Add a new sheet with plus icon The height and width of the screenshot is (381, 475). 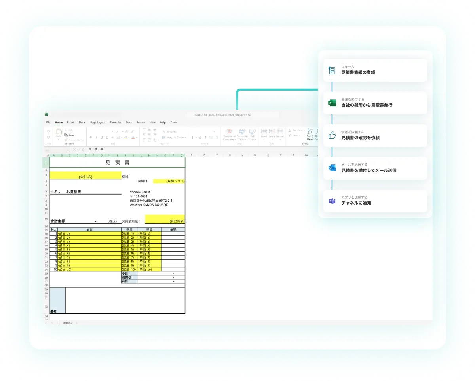click(77, 323)
